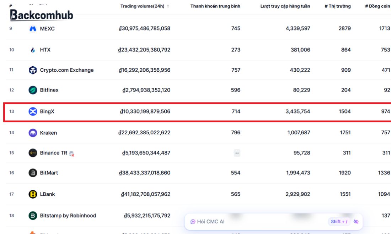The image size is (391, 234).
Task: Sort by Trading volume(24h) arrow
Action: pos(168,6)
